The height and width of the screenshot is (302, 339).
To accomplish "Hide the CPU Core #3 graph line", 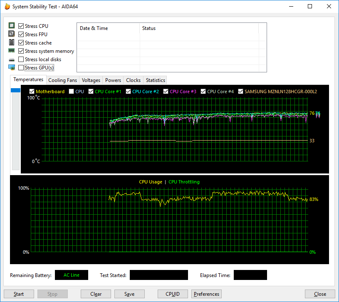I will (166, 92).
